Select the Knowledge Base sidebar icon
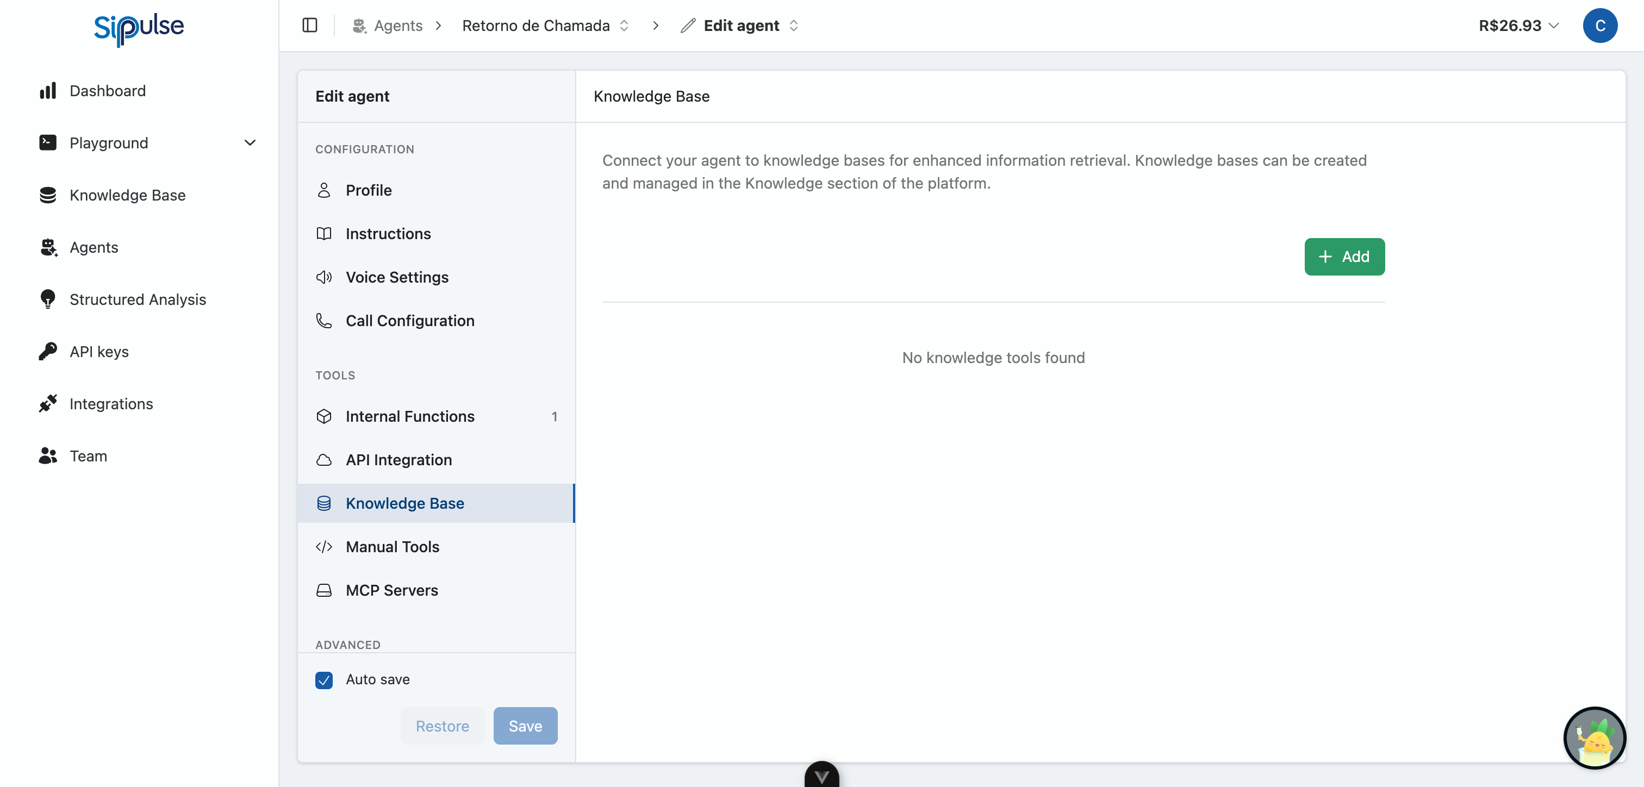Viewport: 1644px width, 787px height. click(48, 195)
